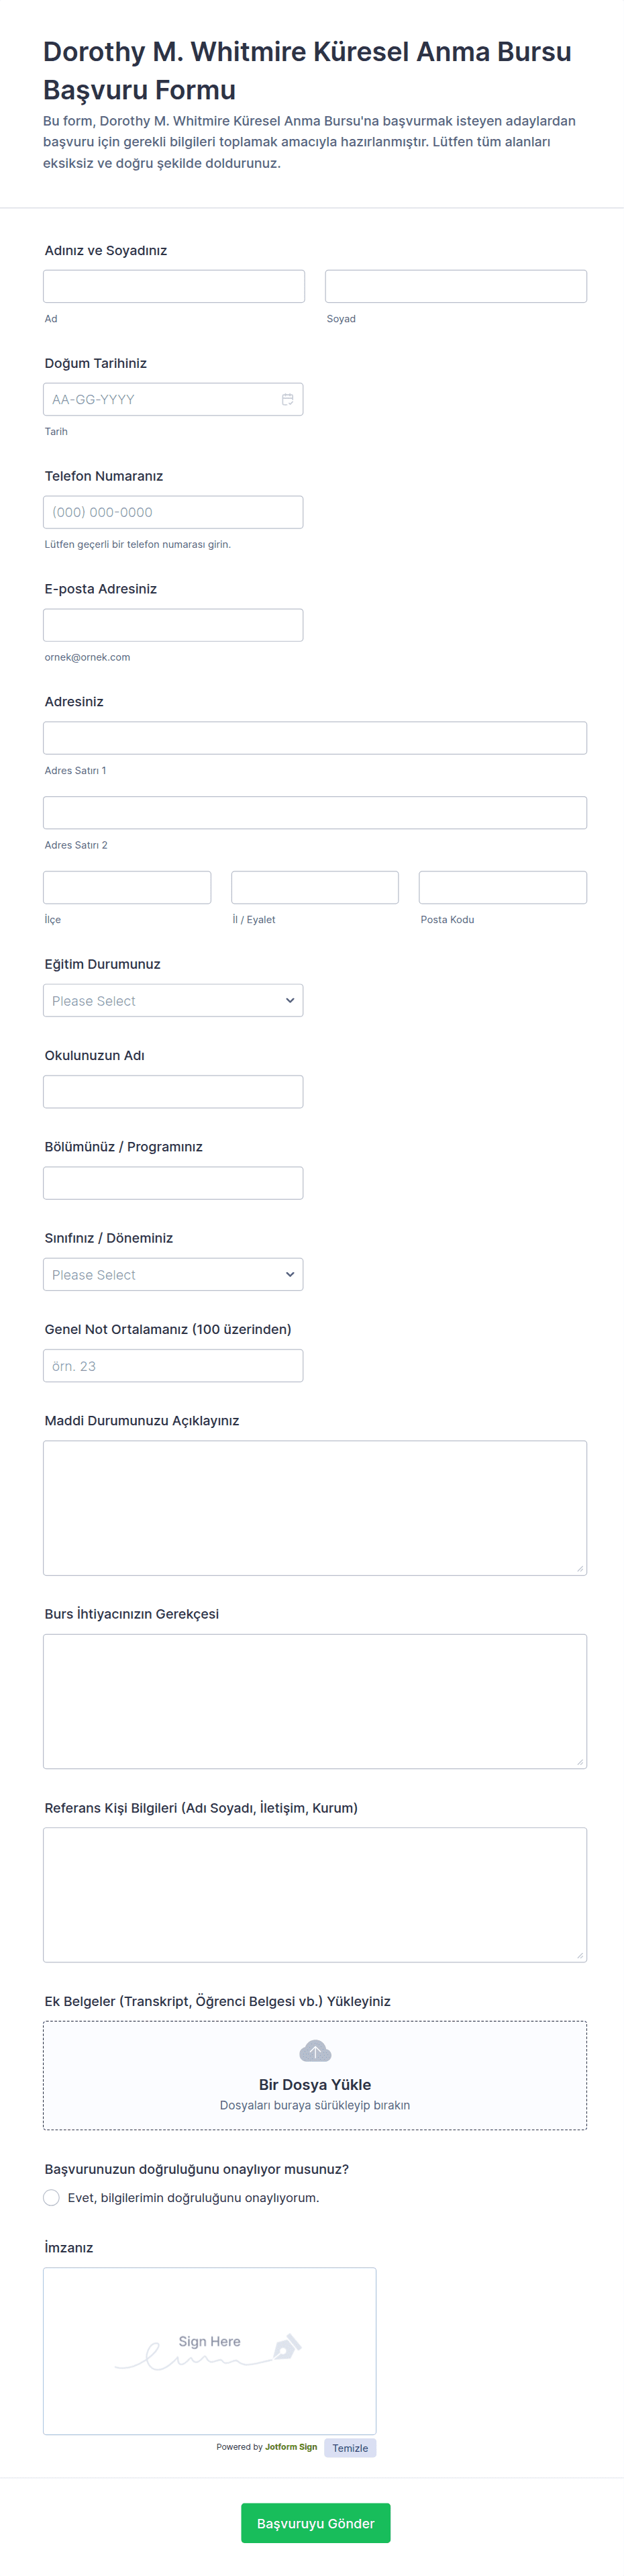
Task: Click the Sign Here signature pad
Action: [x=209, y=2350]
